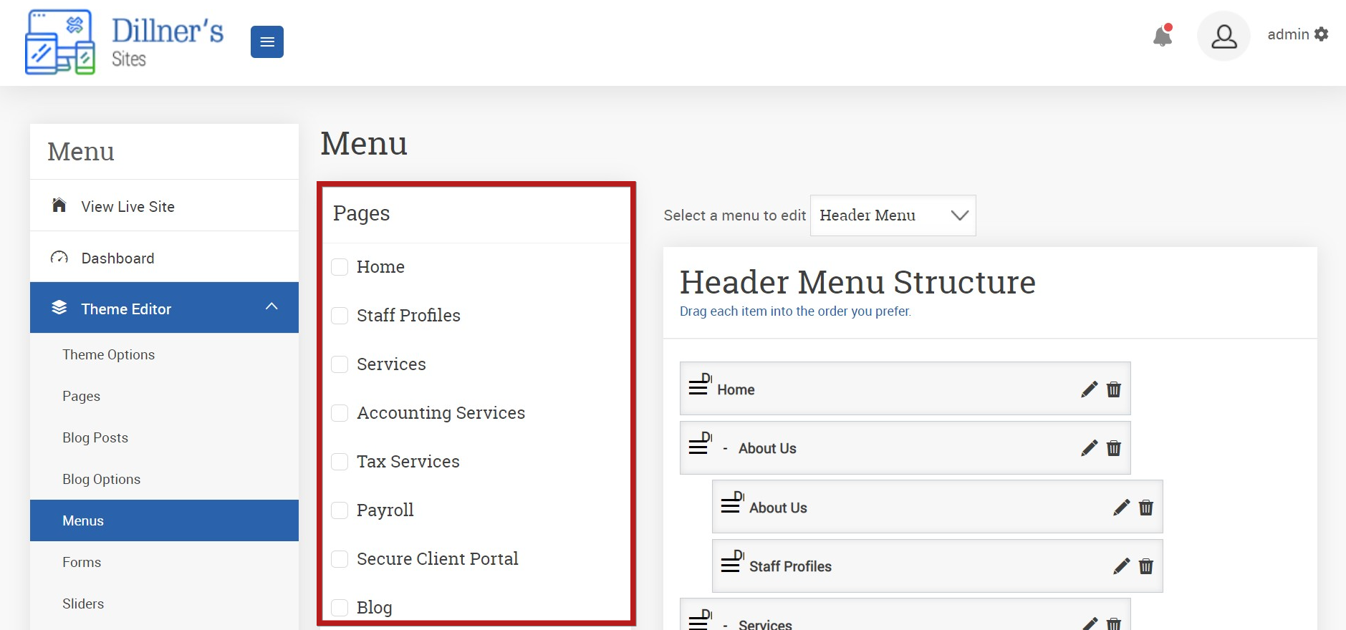Screen dimensions: 1346x630
Task: Open Blog Posts in sidebar
Action: point(95,437)
